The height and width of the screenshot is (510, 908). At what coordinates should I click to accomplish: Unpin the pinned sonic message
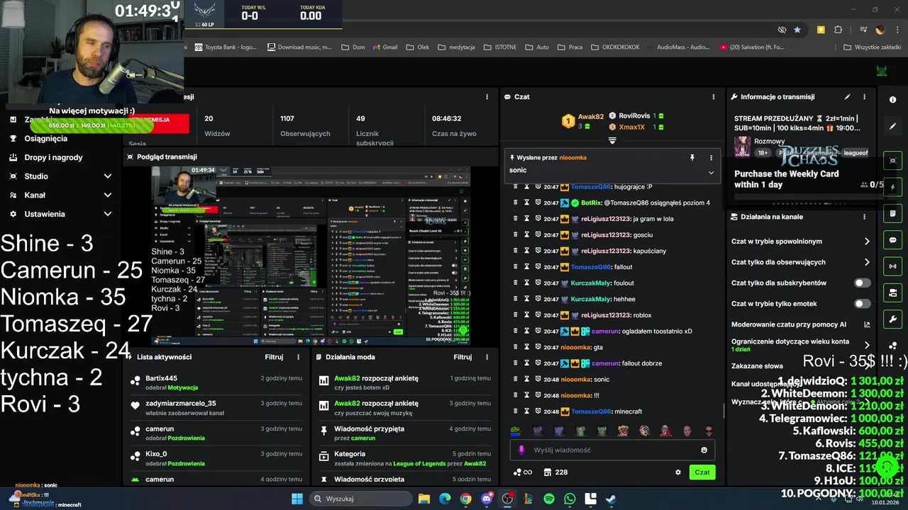(x=692, y=158)
